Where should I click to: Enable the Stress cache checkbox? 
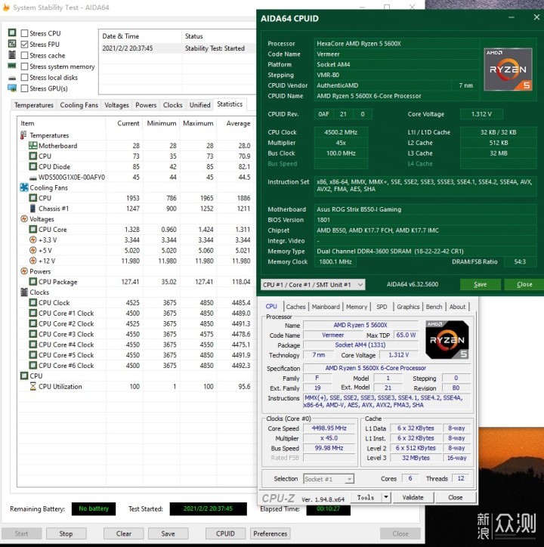[24, 55]
